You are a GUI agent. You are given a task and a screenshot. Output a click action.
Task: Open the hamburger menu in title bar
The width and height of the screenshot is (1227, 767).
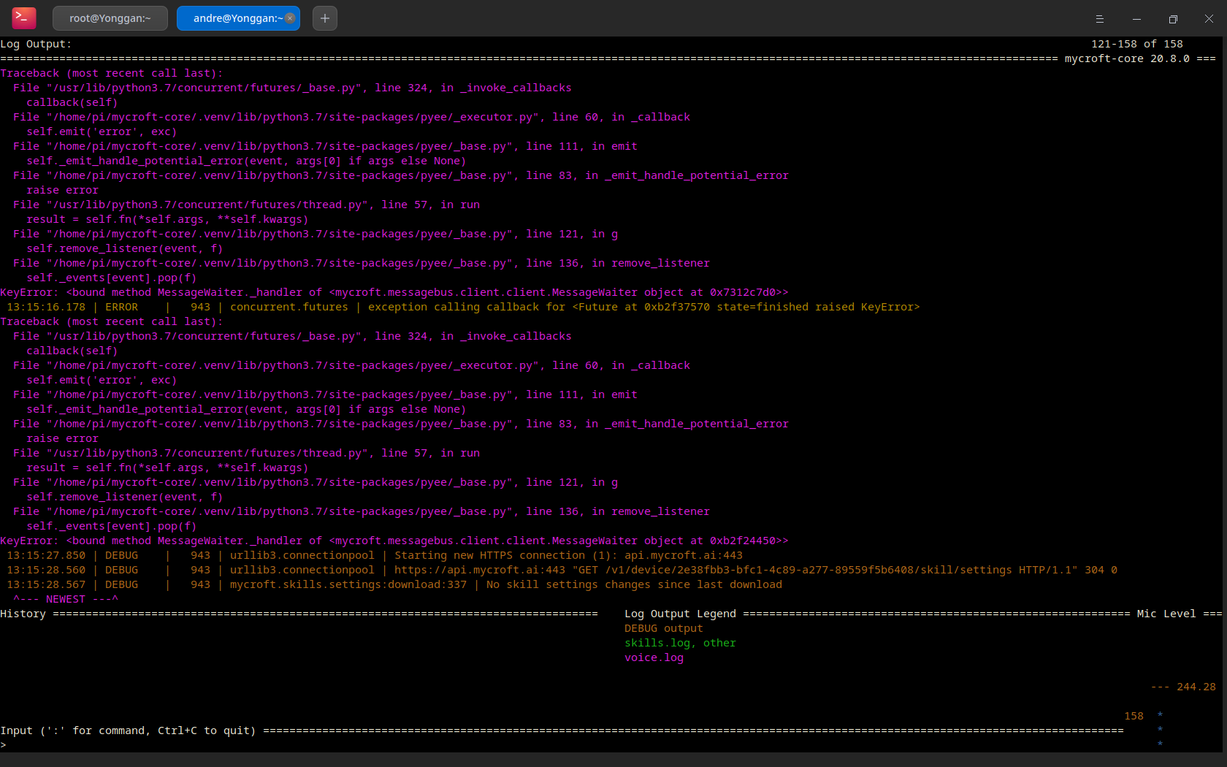point(1099,19)
